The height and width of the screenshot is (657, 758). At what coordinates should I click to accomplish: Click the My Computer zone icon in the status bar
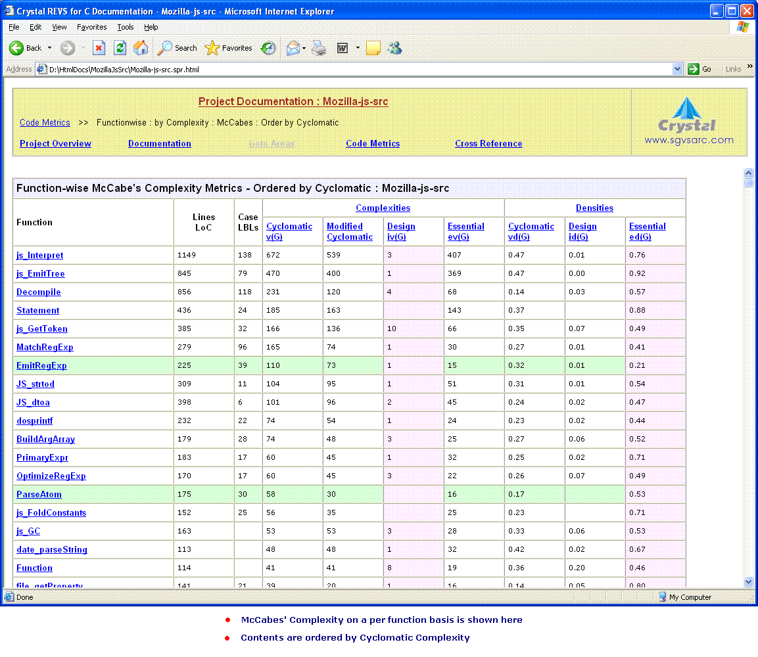[x=662, y=597]
